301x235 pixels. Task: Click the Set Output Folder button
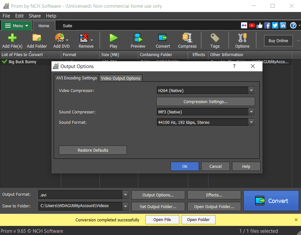158,206
